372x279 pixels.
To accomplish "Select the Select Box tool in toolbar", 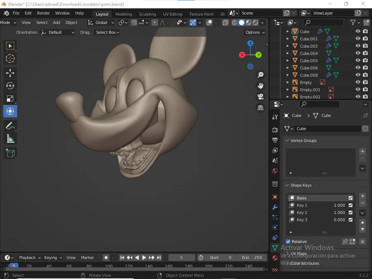I will click(x=10, y=45).
